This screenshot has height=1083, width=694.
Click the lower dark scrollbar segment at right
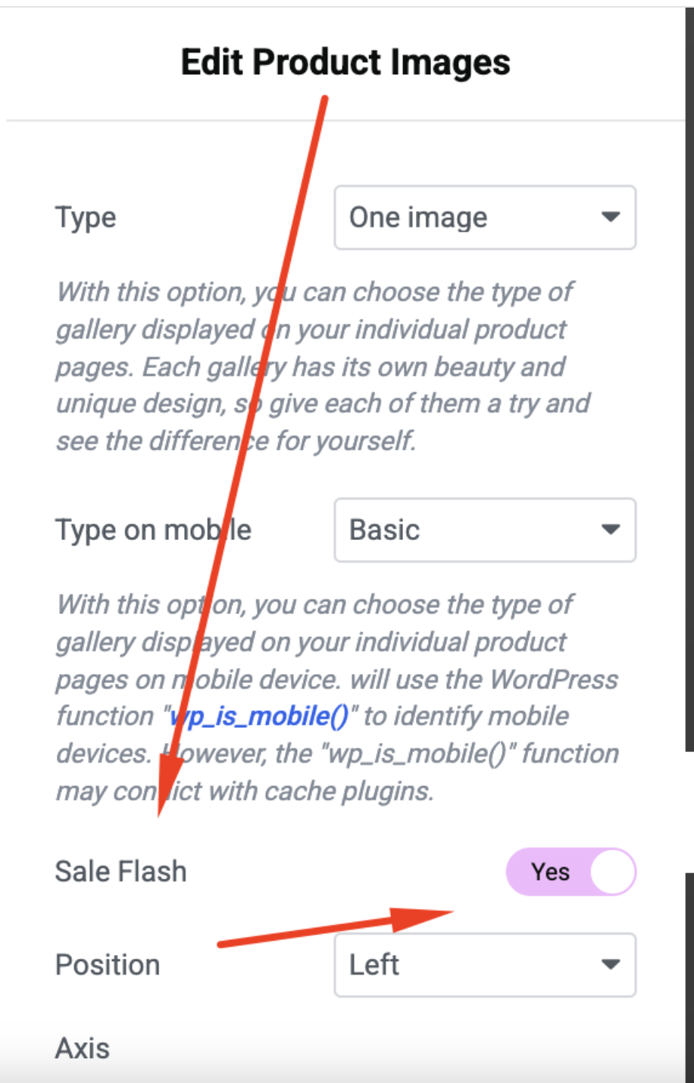[x=689, y=977]
